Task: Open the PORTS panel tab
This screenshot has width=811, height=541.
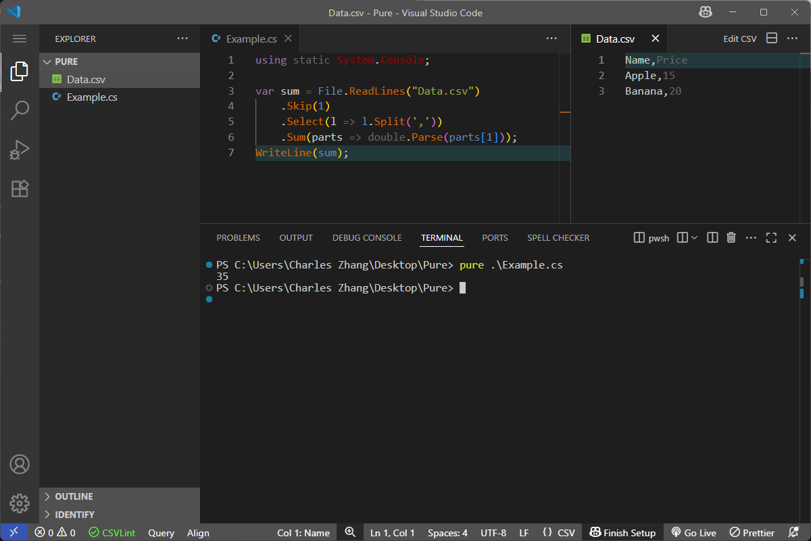Action: point(495,237)
